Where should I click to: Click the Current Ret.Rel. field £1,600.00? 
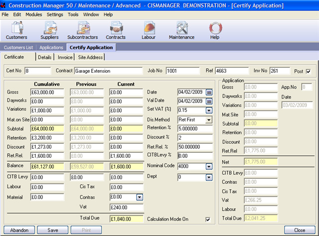pos(126,156)
